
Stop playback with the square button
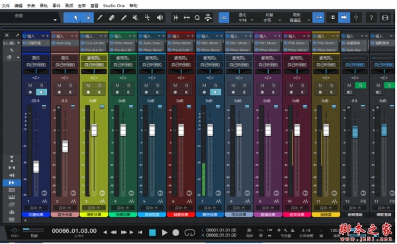(x=152, y=232)
